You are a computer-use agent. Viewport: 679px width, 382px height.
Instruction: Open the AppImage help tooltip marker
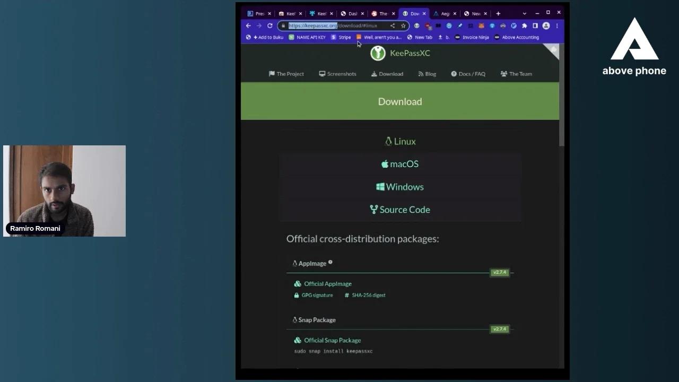[x=330, y=262]
